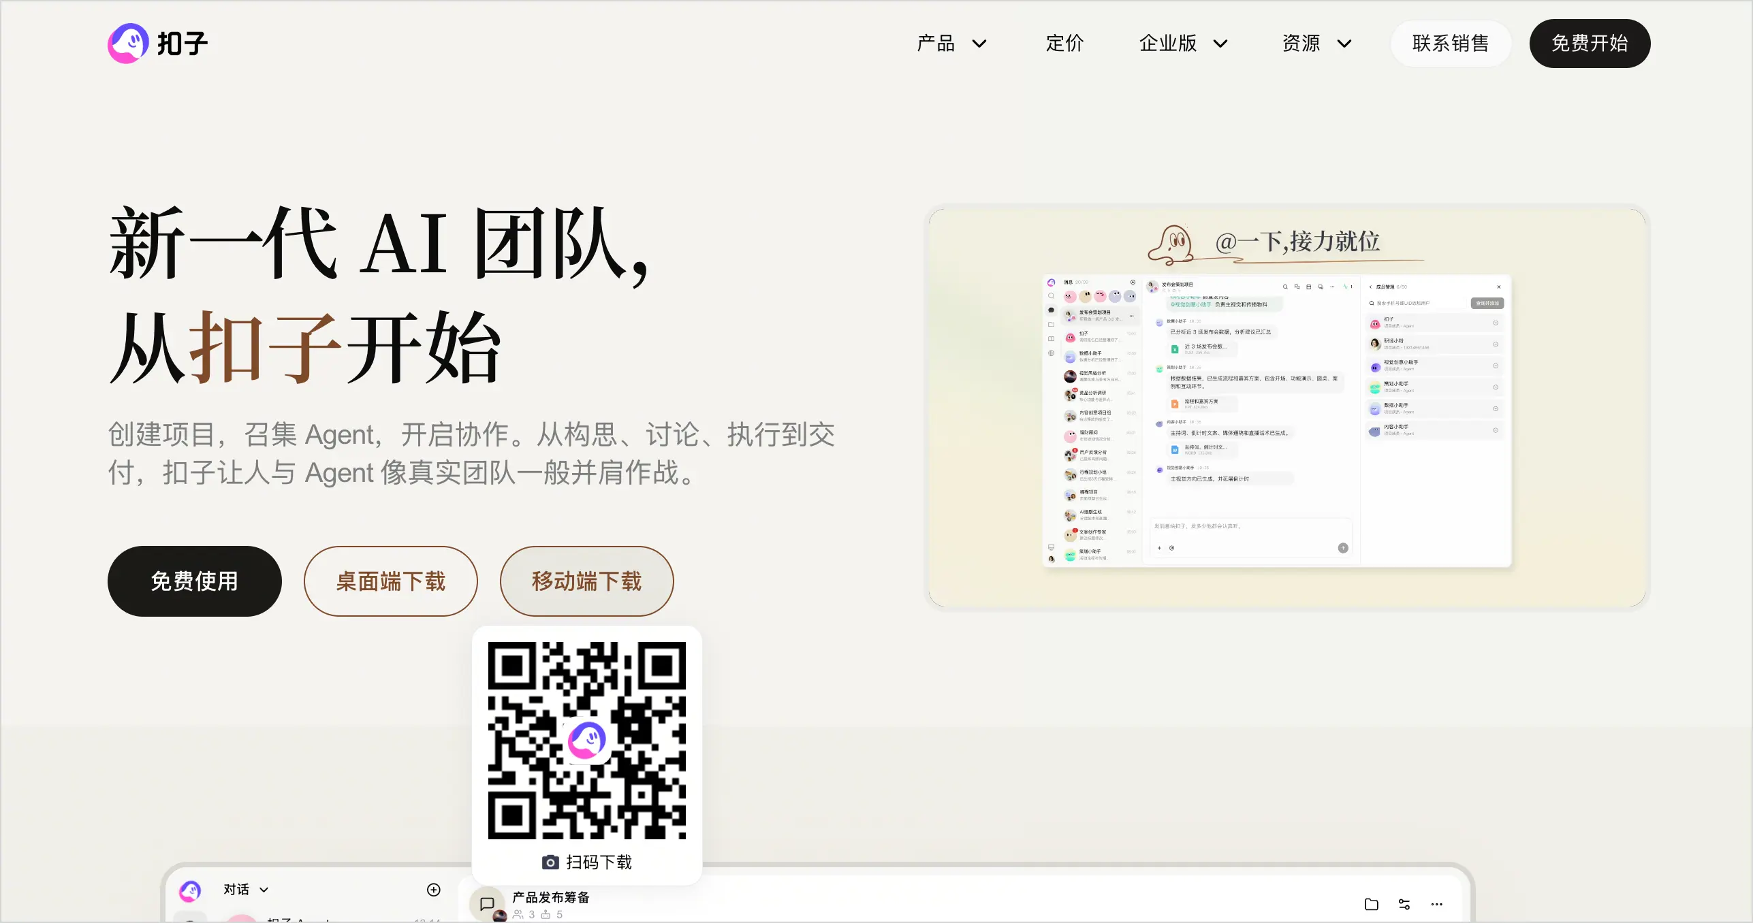1753x923 pixels.
Task: Open the folder icon in chat header
Action: click(1372, 905)
